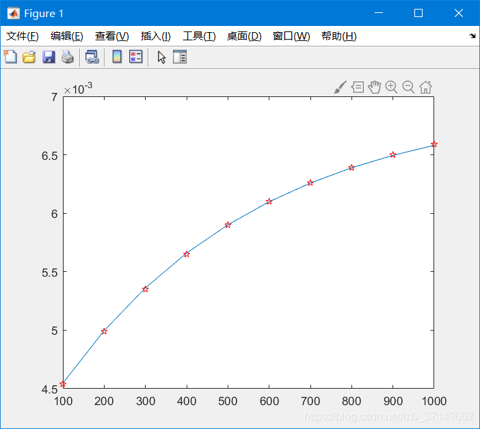Open the Property Inspector icon
Viewport: 480px width, 429px height.
(x=180, y=57)
